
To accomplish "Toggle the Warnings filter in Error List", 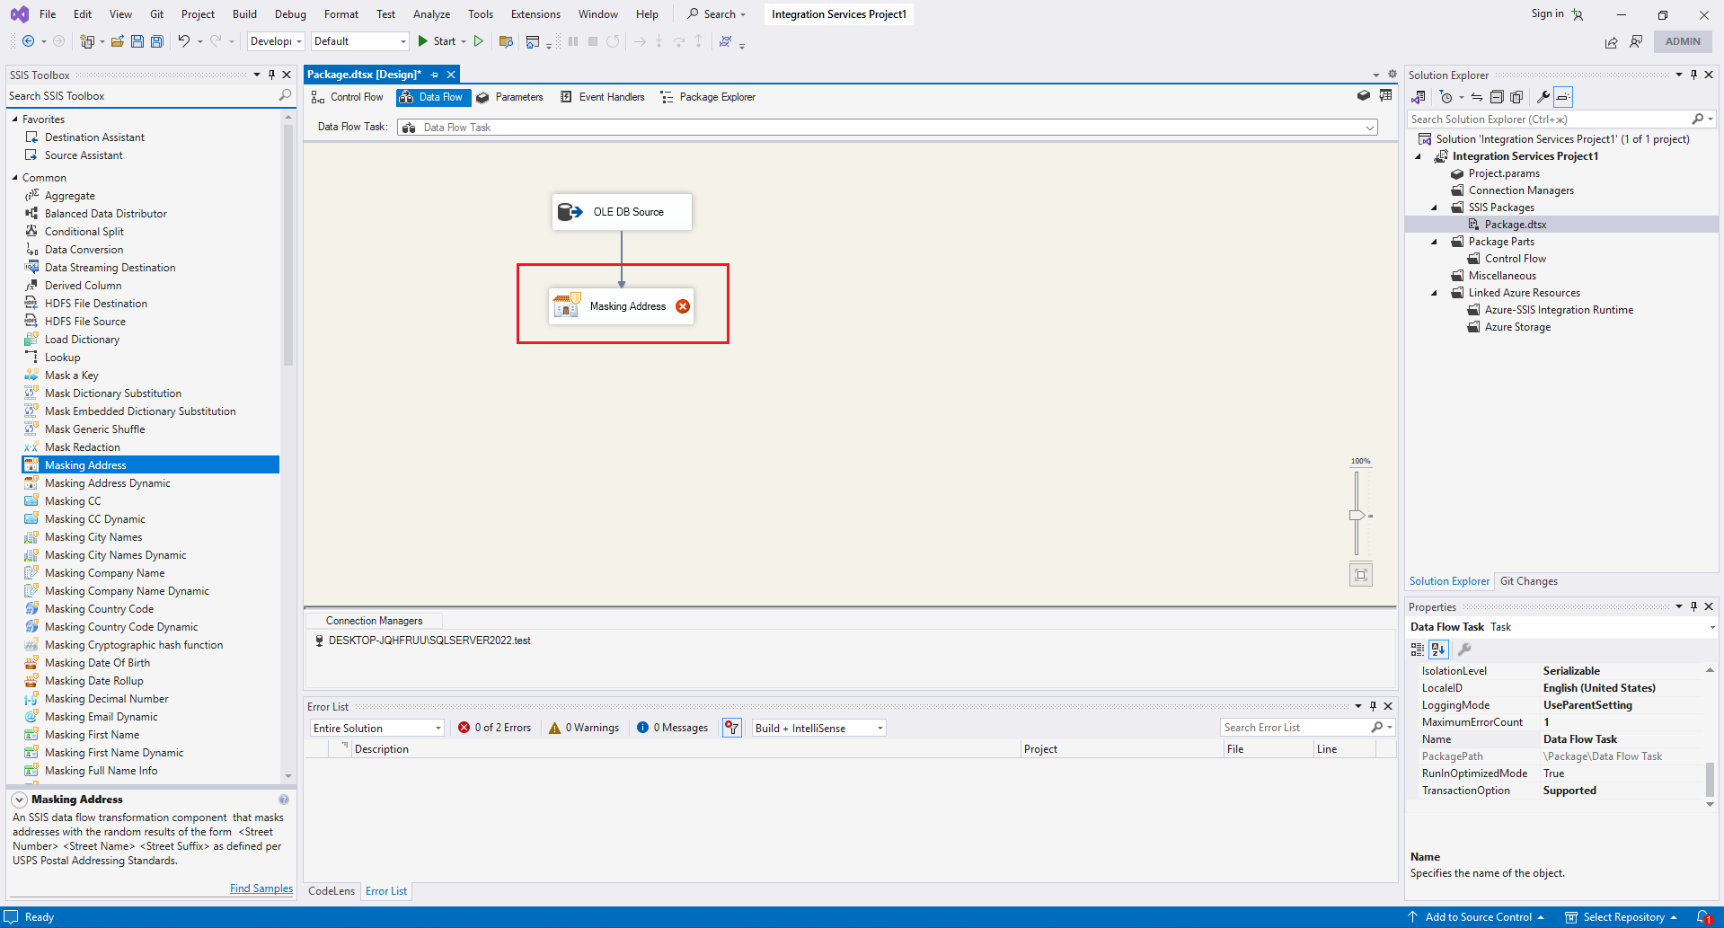I will click(584, 728).
